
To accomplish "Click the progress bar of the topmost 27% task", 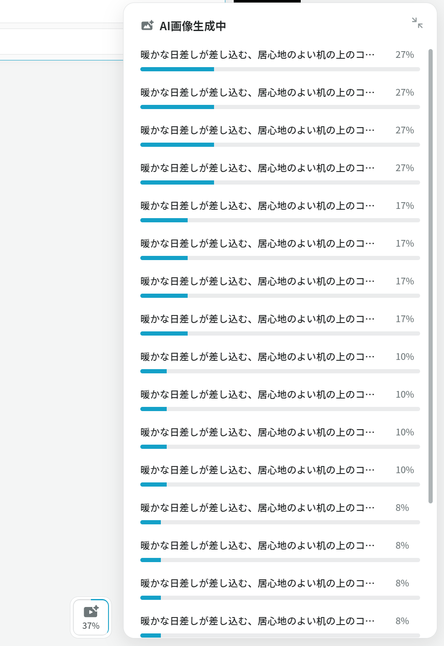I will 280,69.
